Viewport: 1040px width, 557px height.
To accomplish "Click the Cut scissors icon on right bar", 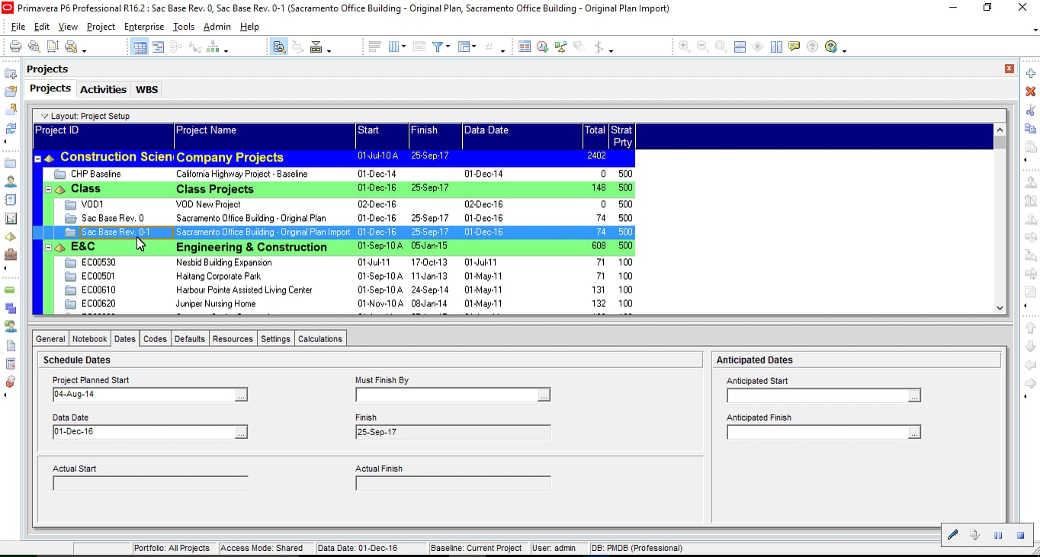I will coord(1030,110).
